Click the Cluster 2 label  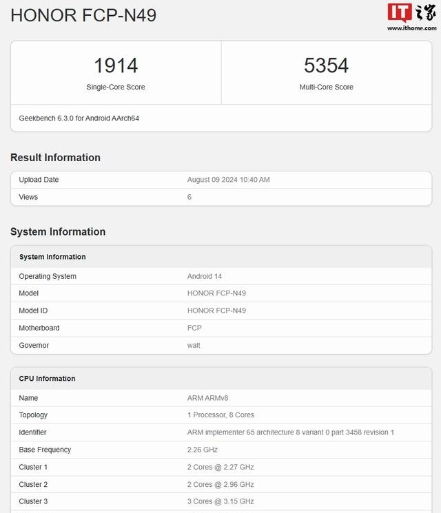tap(33, 484)
